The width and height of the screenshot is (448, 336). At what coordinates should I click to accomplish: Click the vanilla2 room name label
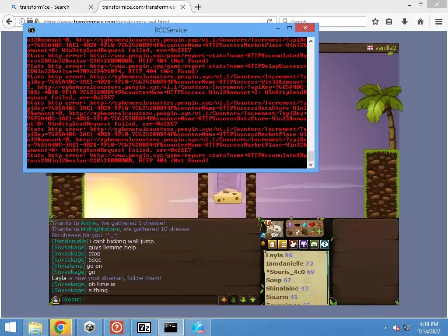pos(385,48)
